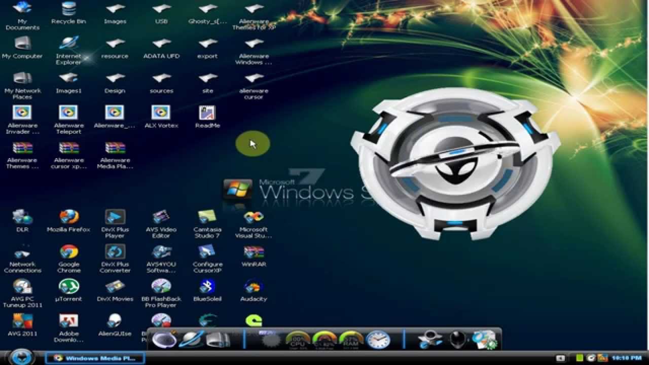The height and width of the screenshot is (365, 649).
Task: Launch Audacity
Action: click(254, 290)
